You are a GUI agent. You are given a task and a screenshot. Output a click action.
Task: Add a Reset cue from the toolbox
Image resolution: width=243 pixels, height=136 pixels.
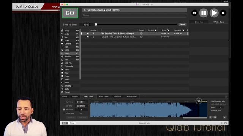coord(70,82)
